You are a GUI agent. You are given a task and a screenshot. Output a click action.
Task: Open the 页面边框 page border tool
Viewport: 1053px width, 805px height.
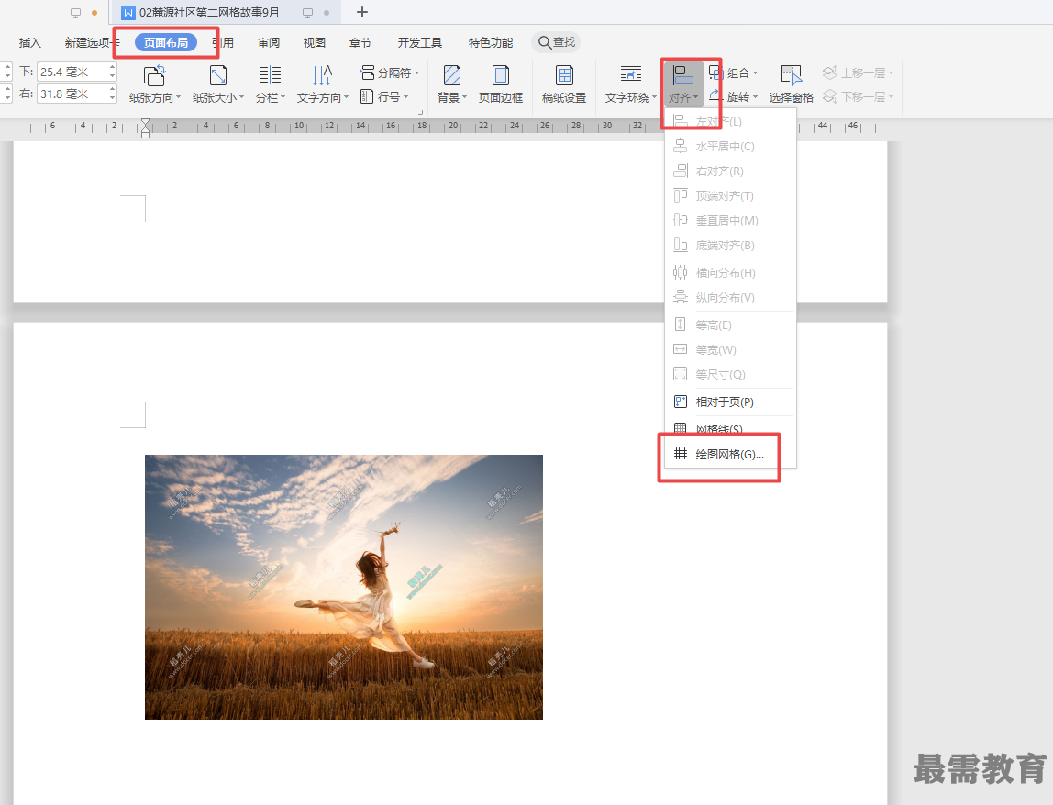click(x=500, y=84)
